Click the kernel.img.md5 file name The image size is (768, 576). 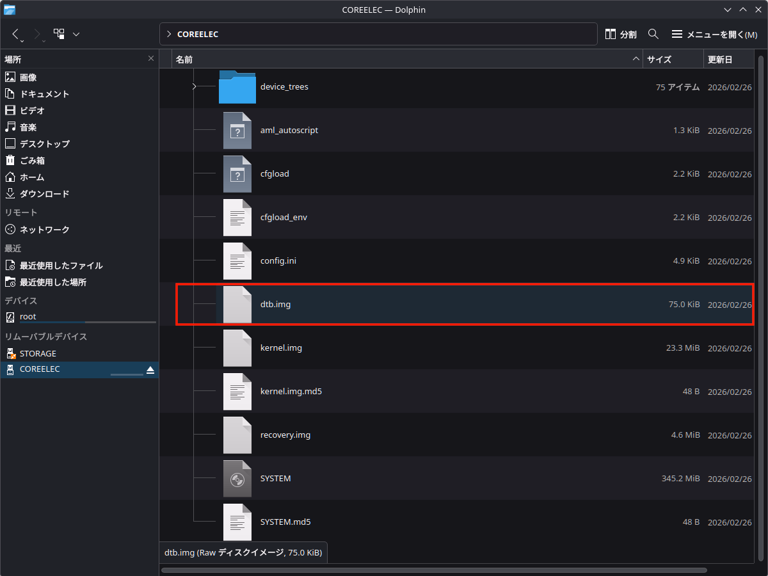pyautogui.click(x=291, y=391)
